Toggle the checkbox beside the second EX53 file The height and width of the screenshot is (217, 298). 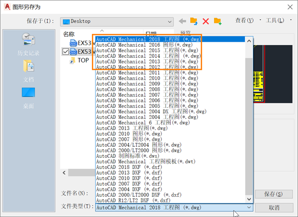[66, 52]
